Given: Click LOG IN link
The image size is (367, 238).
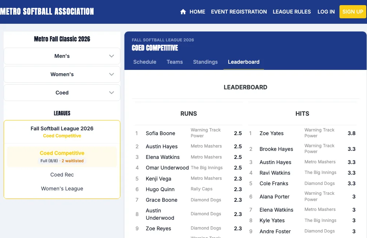Looking at the screenshot, I should pyautogui.click(x=326, y=12).
